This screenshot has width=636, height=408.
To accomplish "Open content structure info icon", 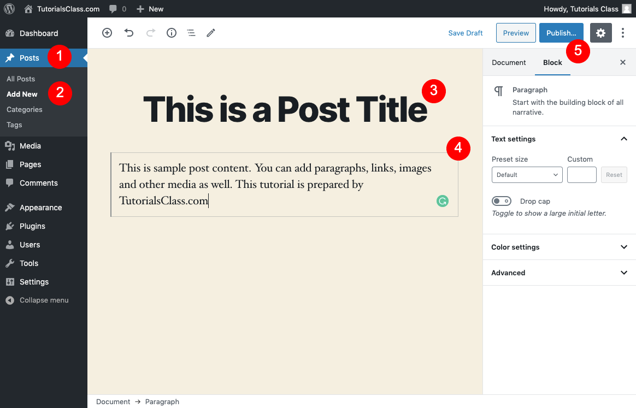I will point(171,33).
